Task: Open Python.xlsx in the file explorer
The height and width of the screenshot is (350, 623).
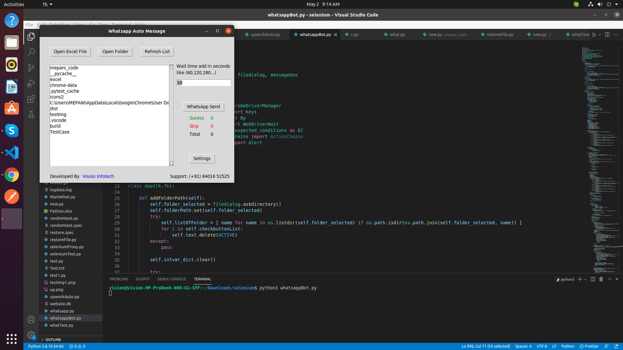Action: [x=61, y=211]
